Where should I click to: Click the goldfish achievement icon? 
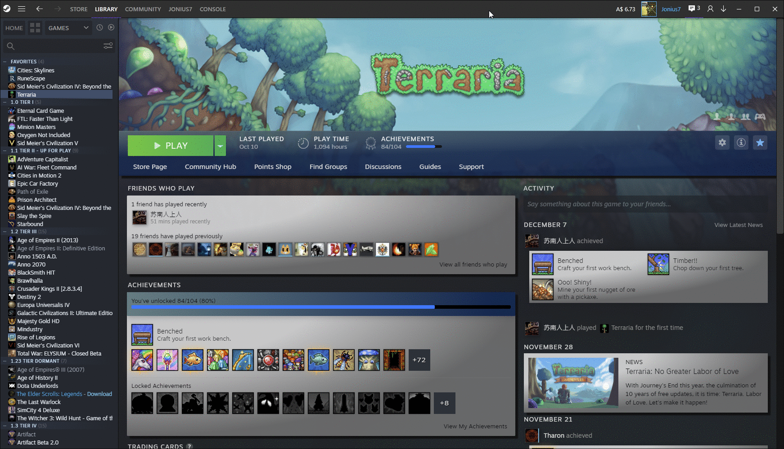pyautogui.click(x=193, y=360)
